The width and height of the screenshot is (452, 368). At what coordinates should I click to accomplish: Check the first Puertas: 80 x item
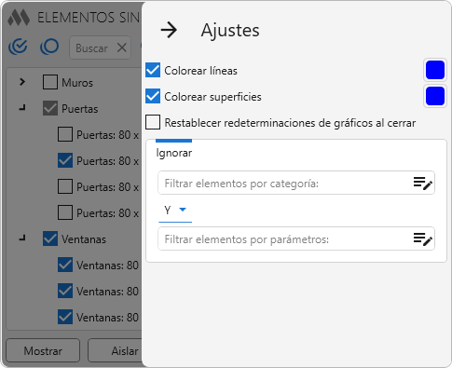tap(65, 134)
